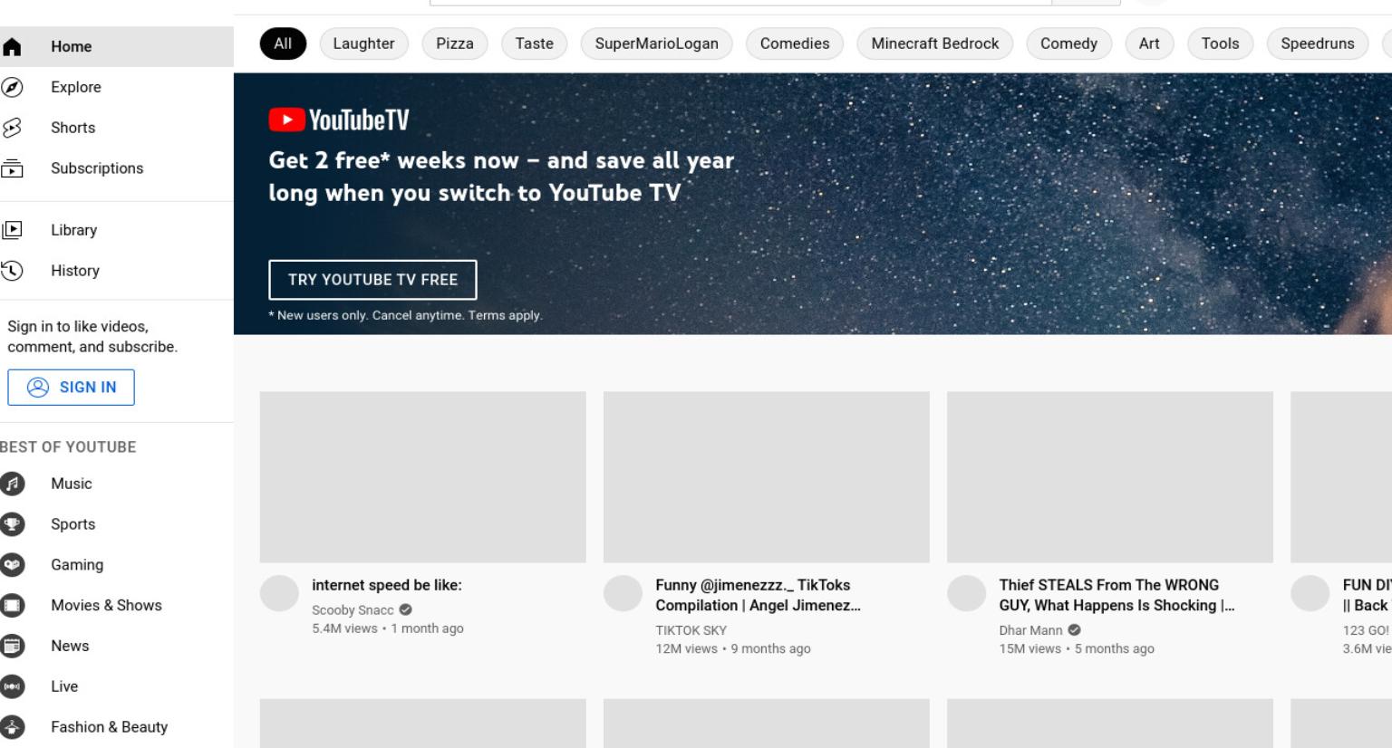Select the Tools filter chip

coord(1220,43)
